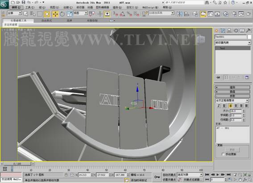Toggle the Spinner Snap button
The height and width of the screenshot is (183, 253).
pyautogui.click(x=137, y=14)
